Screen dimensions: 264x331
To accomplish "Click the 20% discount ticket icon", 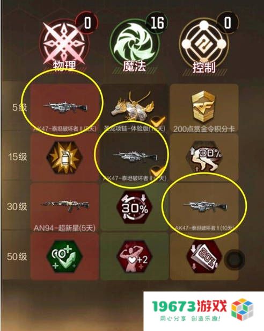I will (x=204, y=257).
